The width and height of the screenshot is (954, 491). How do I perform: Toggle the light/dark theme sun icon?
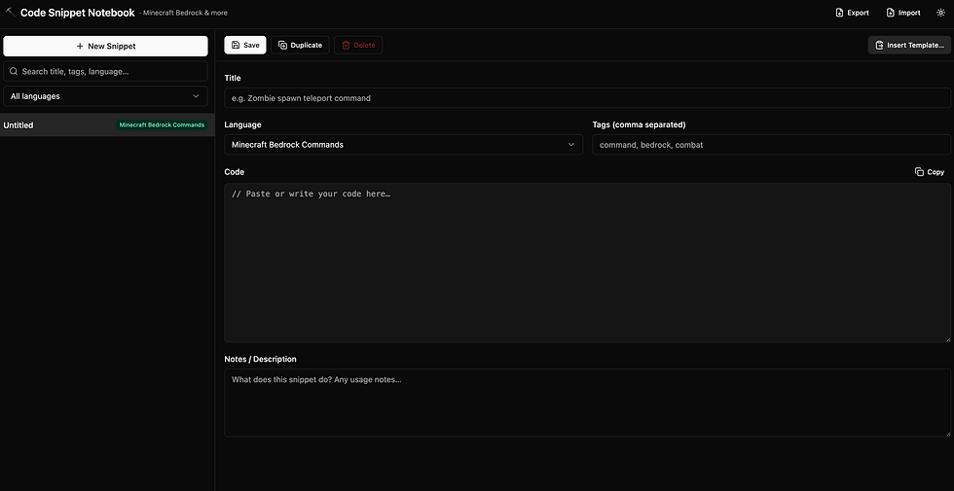coord(940,12)
